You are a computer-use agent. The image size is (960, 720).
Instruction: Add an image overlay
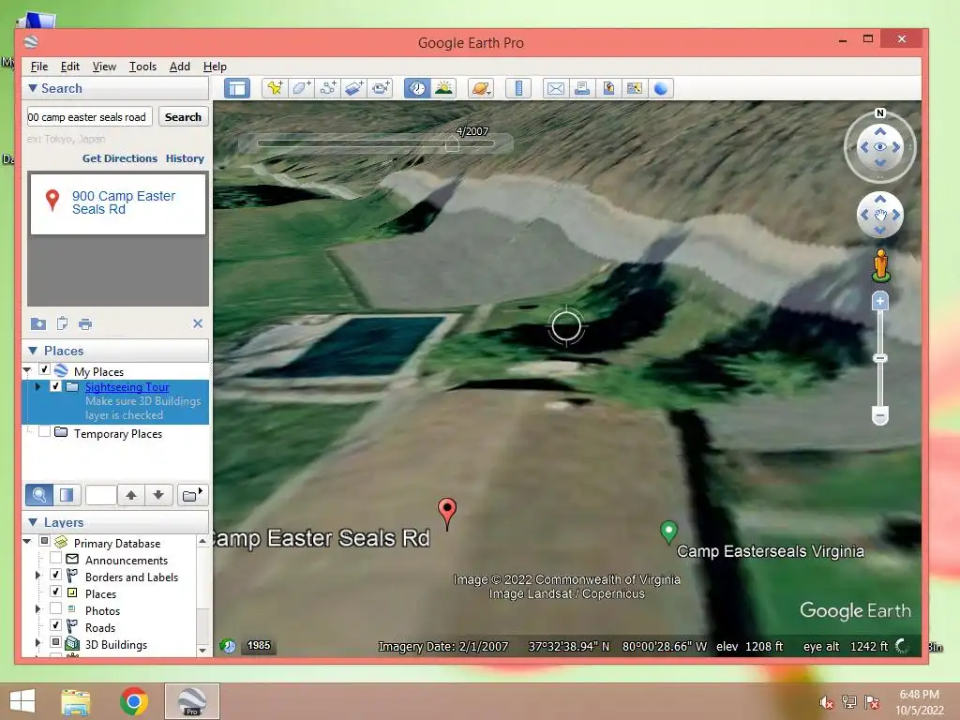coord(353,88)
